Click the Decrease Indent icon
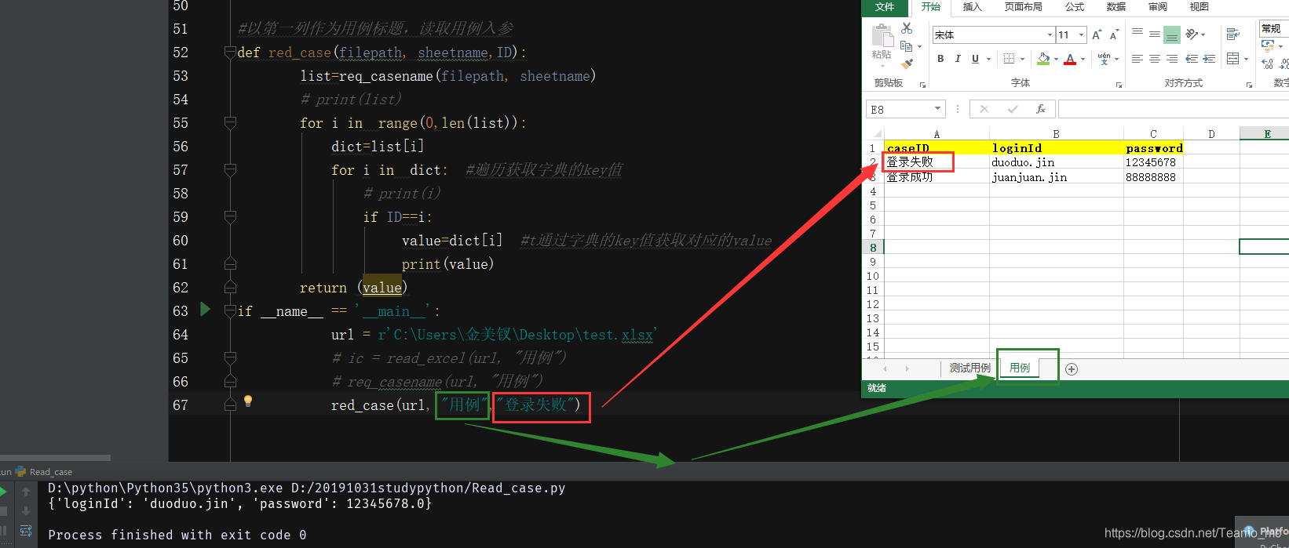Image resolution: width=1289 pixels, height=548 pixels. (x=1192, y=59)
